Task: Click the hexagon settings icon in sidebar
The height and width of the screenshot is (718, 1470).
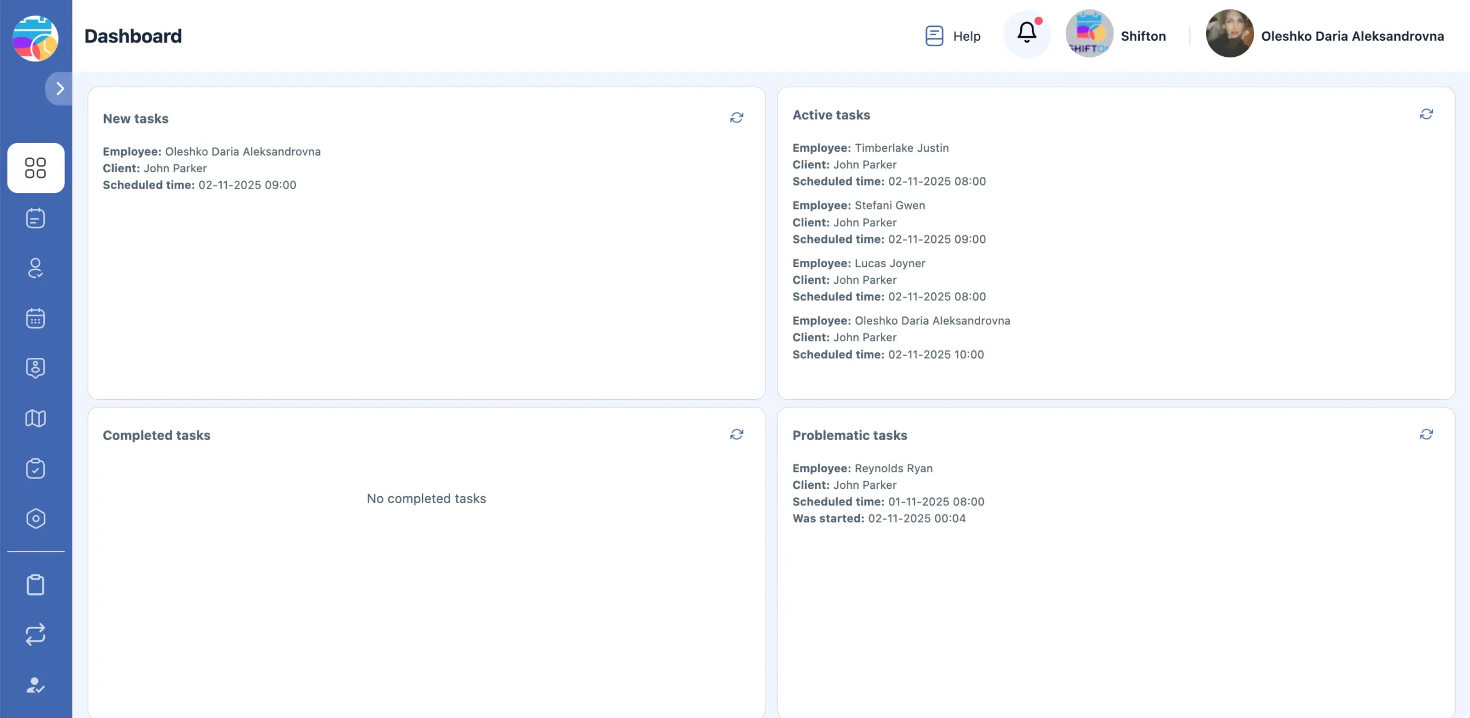Action: [x=36, y=518]
